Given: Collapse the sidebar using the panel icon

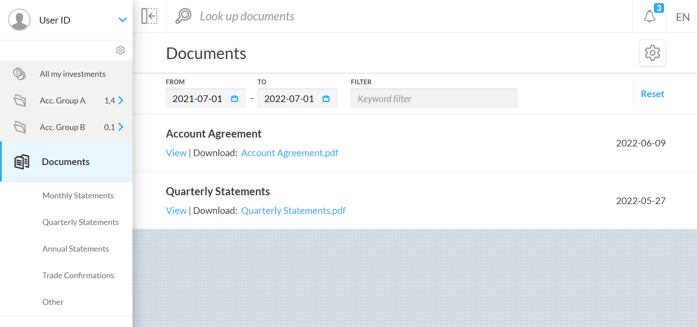Looking at the screenshot, I should pos(149,16).
